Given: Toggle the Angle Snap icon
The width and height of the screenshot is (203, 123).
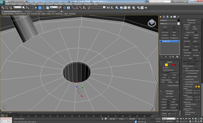Looking at the screenshot, I should [77, 8].
